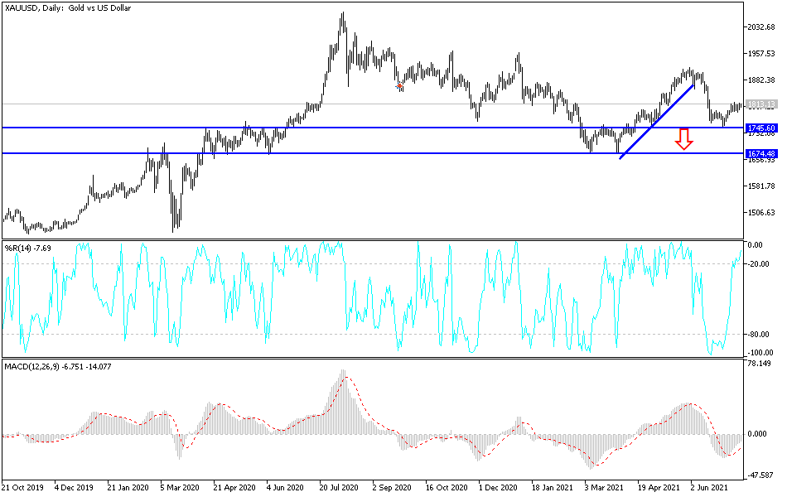Screen dimensions: 787x497
Task: Click the %R(14) indicator label
Action: [x=27, y=248]
